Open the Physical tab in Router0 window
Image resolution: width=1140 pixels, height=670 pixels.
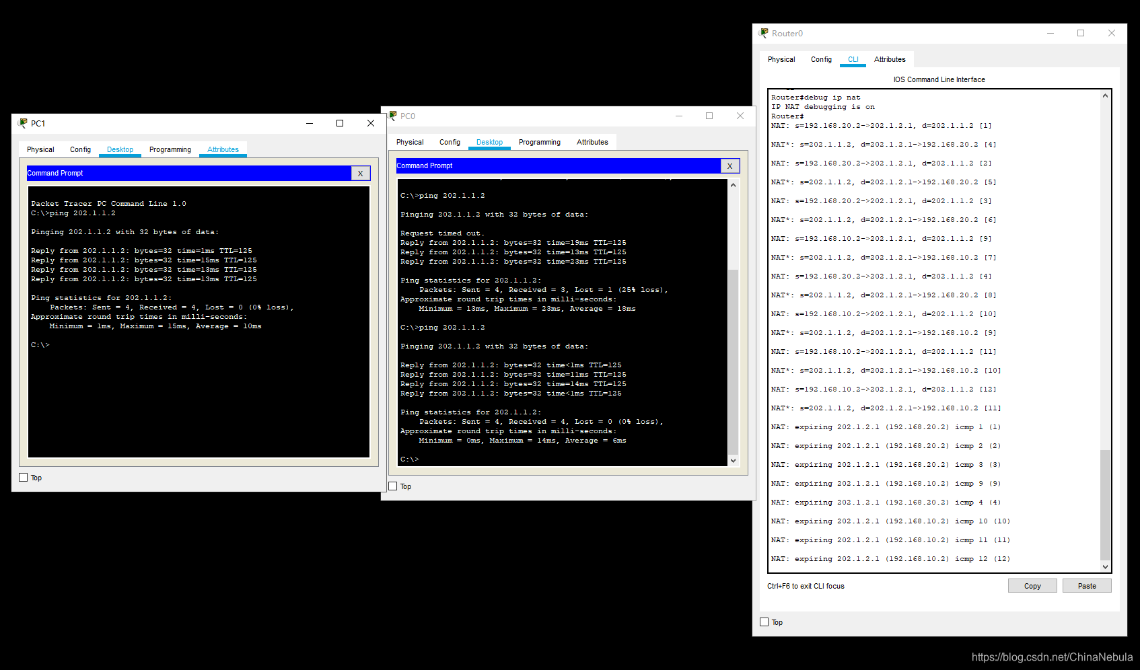[781, 59]
